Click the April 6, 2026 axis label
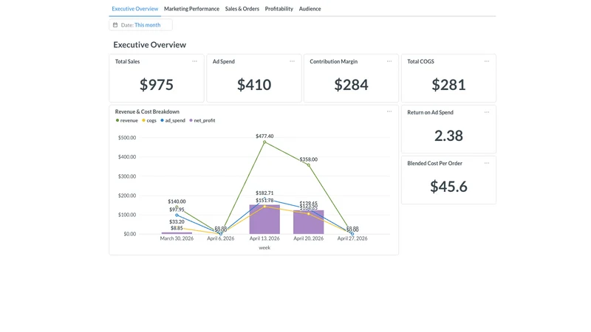This screenshot has height=332, width=591. click(220, 238)
